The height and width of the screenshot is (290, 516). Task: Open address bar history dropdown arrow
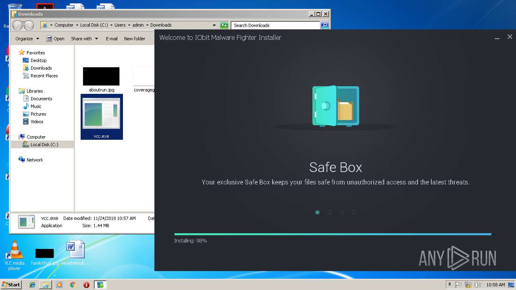[214, 25]
